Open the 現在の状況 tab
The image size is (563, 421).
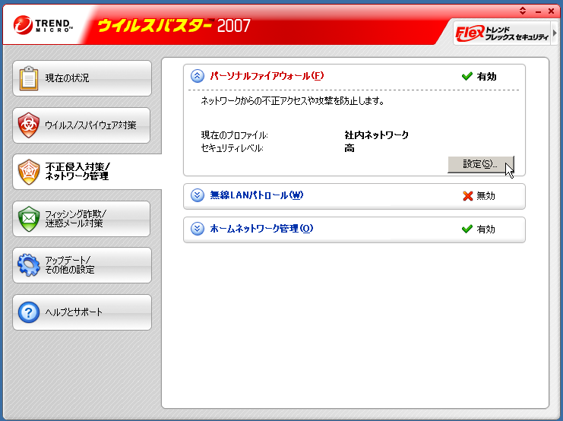coord(82,78)
